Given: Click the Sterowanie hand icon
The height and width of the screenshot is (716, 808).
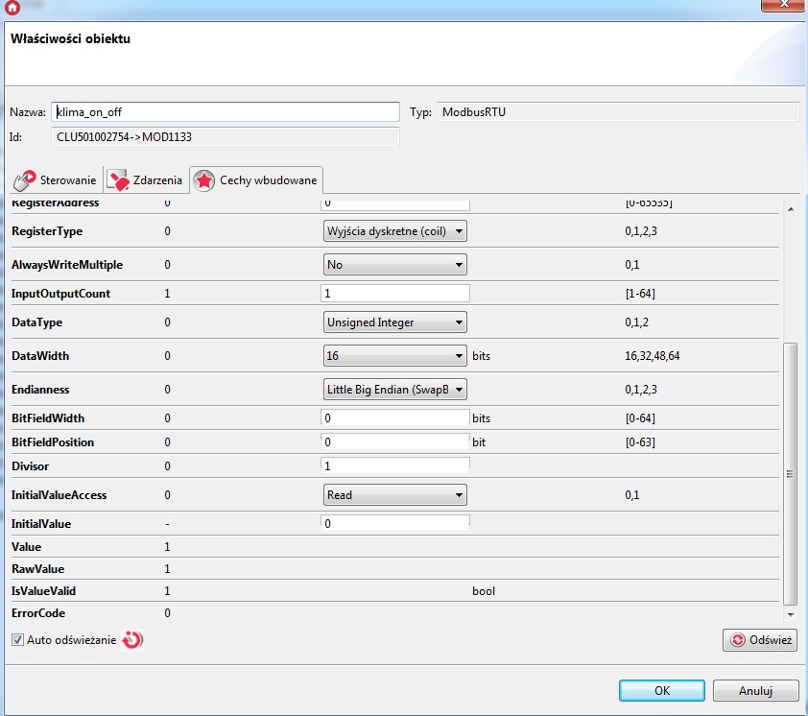Looking at the screenshot, I should point(24,180).
